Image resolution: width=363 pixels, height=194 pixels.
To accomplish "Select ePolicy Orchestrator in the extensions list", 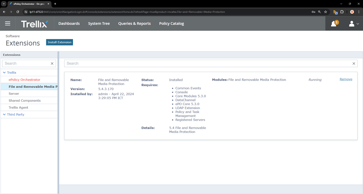I will 24,80.
